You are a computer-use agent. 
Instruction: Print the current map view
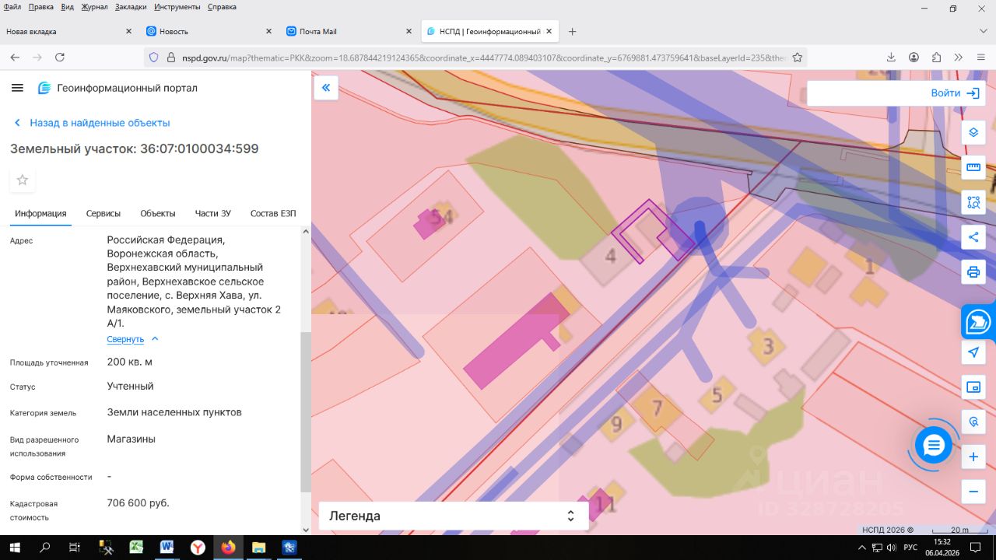[973, 272]
